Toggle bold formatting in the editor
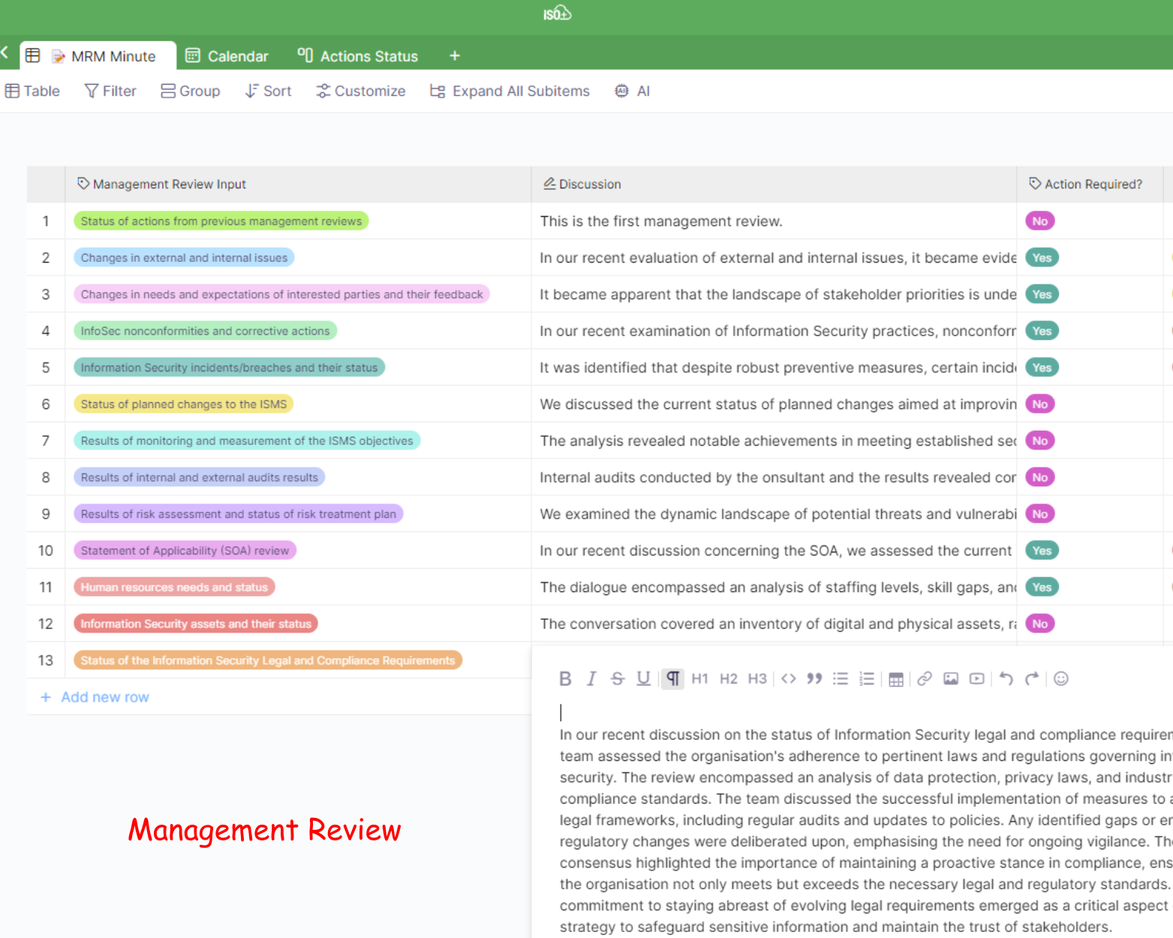The image size is (1173, 938). click(565, 679)
